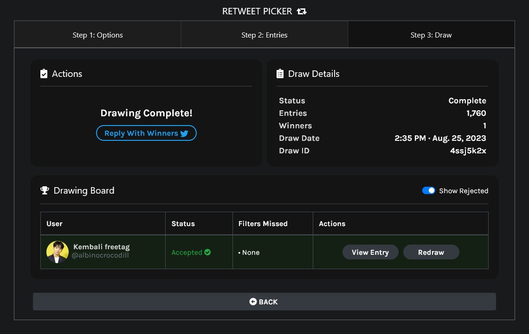Click the @albinocrocodill handle
The width and height of the screenshot is (529, 334).
pos(100,256)
